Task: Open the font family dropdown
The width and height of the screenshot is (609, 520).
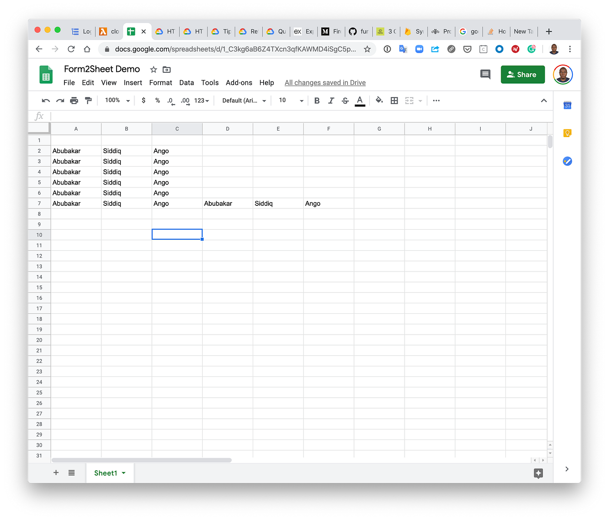Action: pyautogui.click(x=242, y=101)
